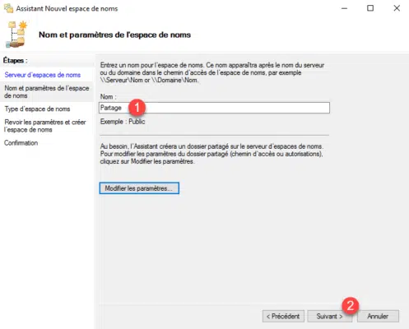The height and width of the screenshot is (329, 409).
Task: Click the header 'Nom et paramètres de l'espace de noms'
Action: click(x=114, y=35)
